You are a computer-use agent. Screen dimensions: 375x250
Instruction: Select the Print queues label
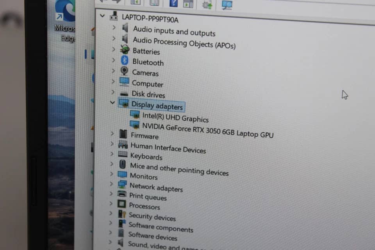148,196
